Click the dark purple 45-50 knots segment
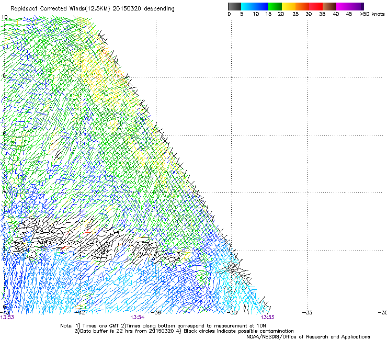The image size is (387, 340). [357, 6]
